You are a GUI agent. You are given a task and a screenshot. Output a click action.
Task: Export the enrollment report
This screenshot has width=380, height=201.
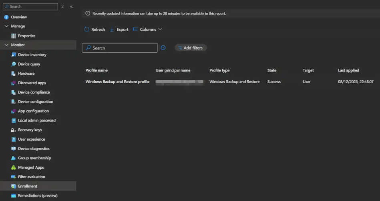(x=119, y=30)
